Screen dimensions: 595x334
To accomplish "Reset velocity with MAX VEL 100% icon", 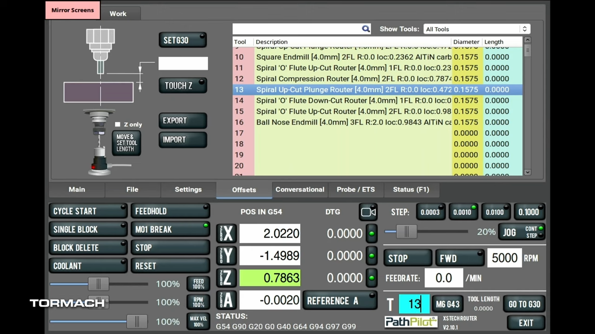I will 198,321.
